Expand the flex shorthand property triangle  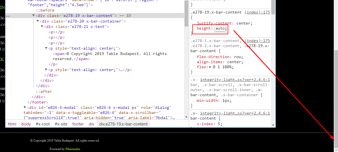coord(210,67)
